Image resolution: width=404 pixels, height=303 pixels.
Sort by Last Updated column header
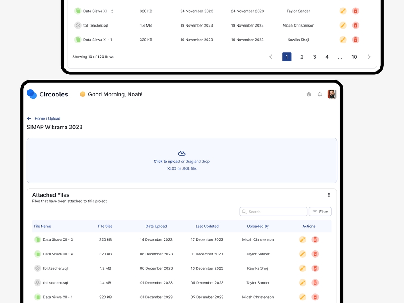tap(207, 226)
